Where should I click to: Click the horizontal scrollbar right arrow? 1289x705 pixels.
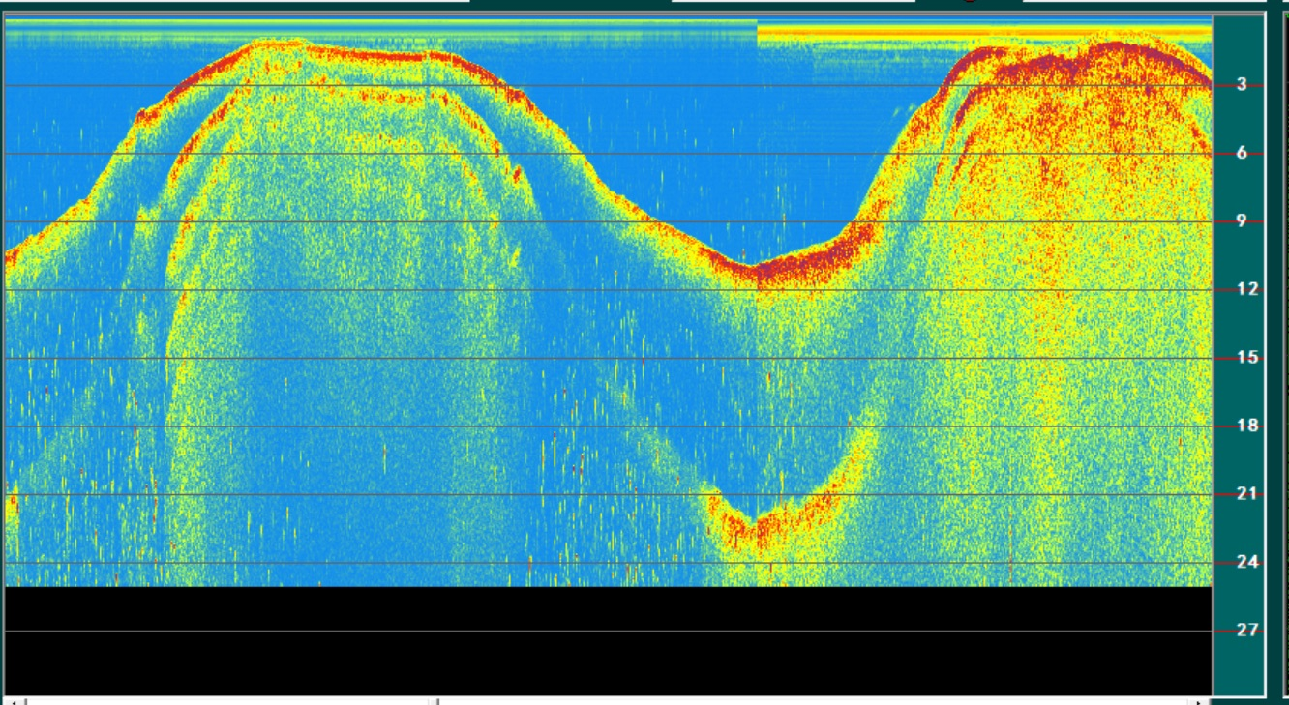coord(1201,701)
